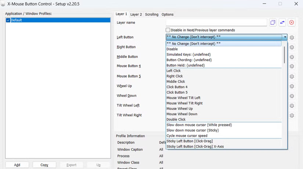Image resolution: width=303 pixels, height=169 pixels.
Task: Click the Copy profile button
Action: click(x=44, y=165)
